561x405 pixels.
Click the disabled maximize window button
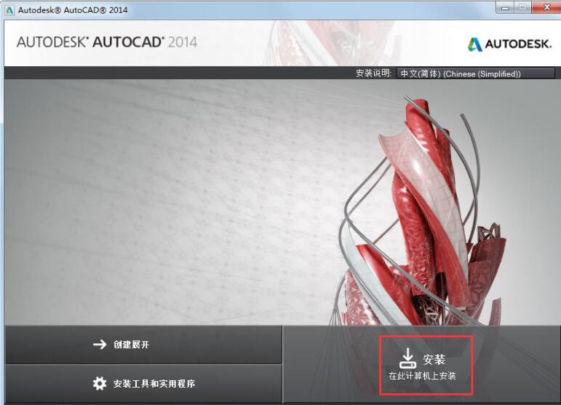[x=522, y=7]
